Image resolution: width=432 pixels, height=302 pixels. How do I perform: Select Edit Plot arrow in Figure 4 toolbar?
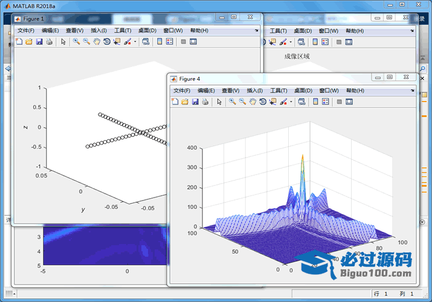[x=219, y=101]
